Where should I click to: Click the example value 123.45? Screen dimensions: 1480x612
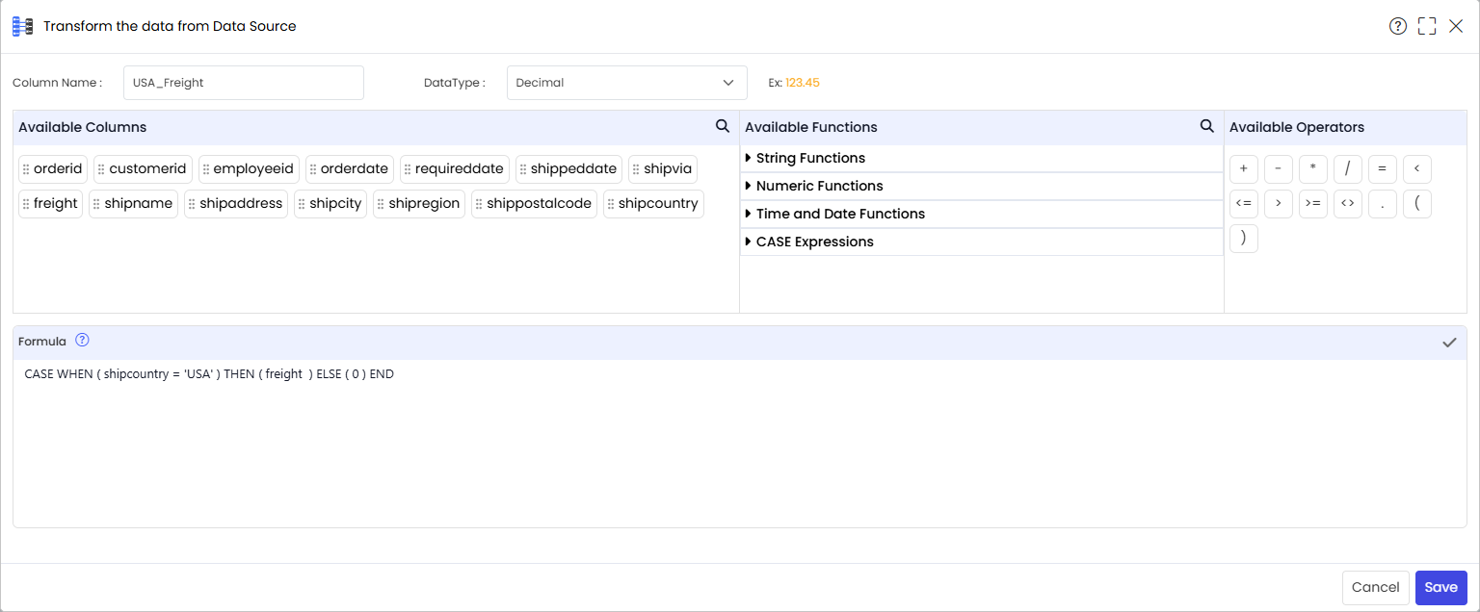click(803, 83)
